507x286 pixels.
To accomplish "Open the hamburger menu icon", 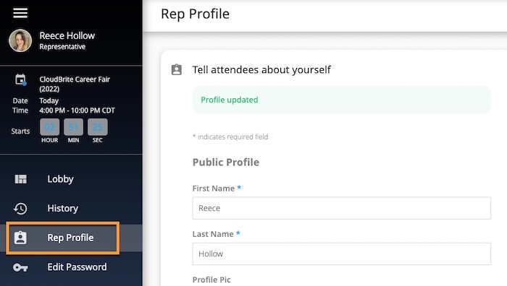I will pos(20,13).
